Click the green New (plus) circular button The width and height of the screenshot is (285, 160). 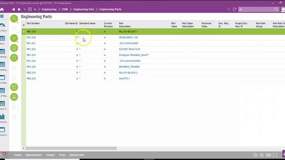[x=14, y=38]
